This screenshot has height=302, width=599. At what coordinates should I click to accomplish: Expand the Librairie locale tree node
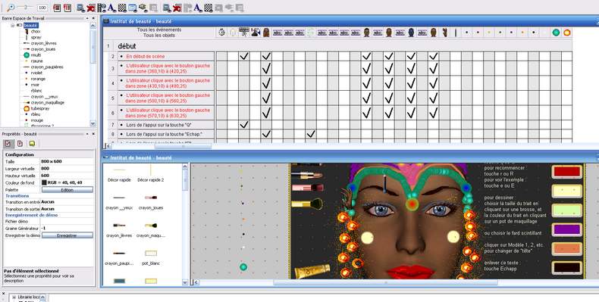pyautogui.click(x=14, y=297)
